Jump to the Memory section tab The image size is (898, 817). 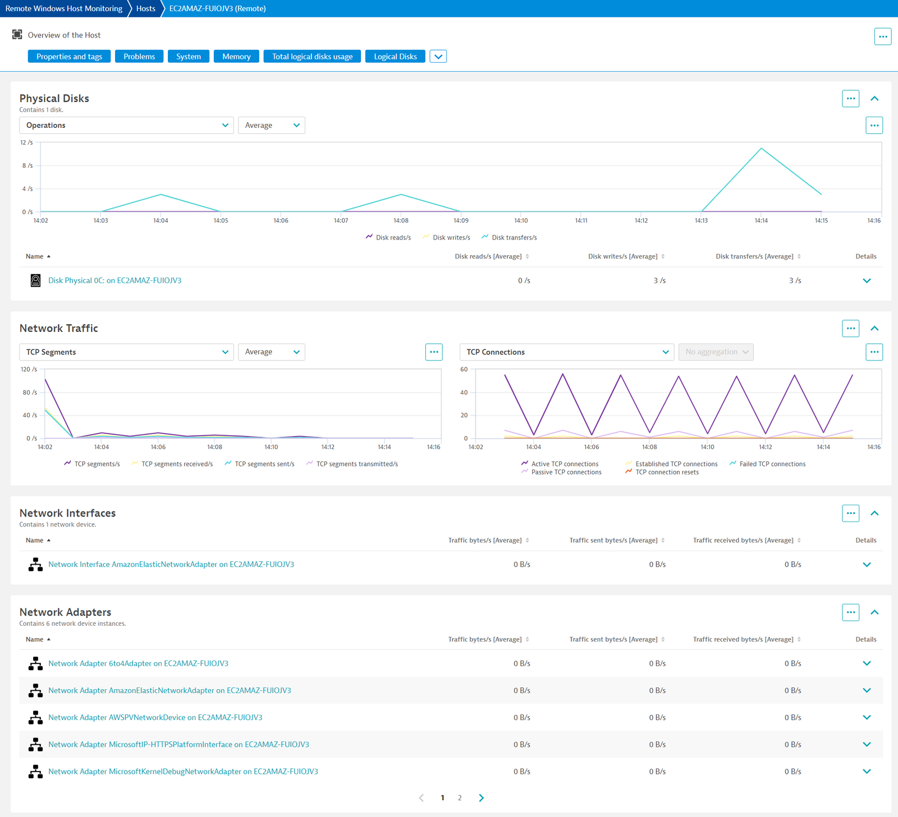click(x=236, y=57)
